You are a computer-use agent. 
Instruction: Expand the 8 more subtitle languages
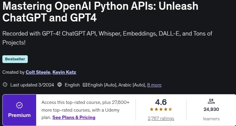(154, 85)
